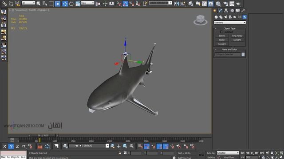Click the Add Time Tag field

(185, 158)
